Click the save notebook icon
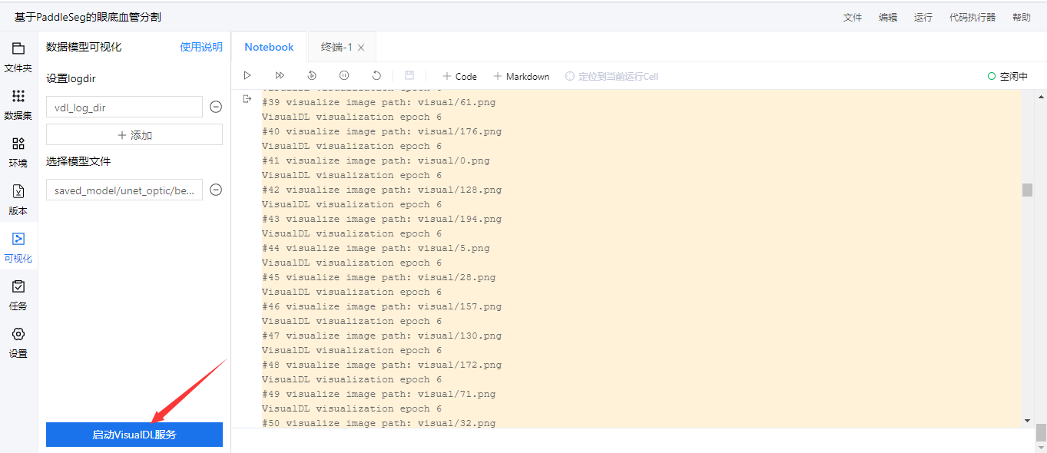Screen dimensions: 1047x453 409,76
